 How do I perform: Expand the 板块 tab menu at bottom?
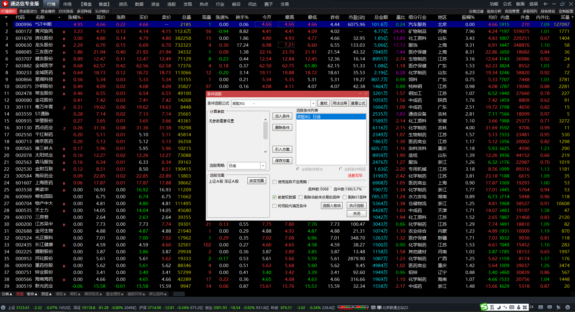pos(32,294)
